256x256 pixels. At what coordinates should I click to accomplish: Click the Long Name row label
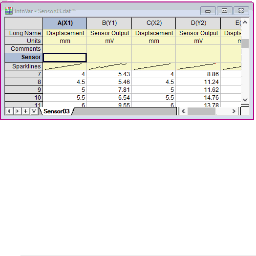[x=24, y=33]
